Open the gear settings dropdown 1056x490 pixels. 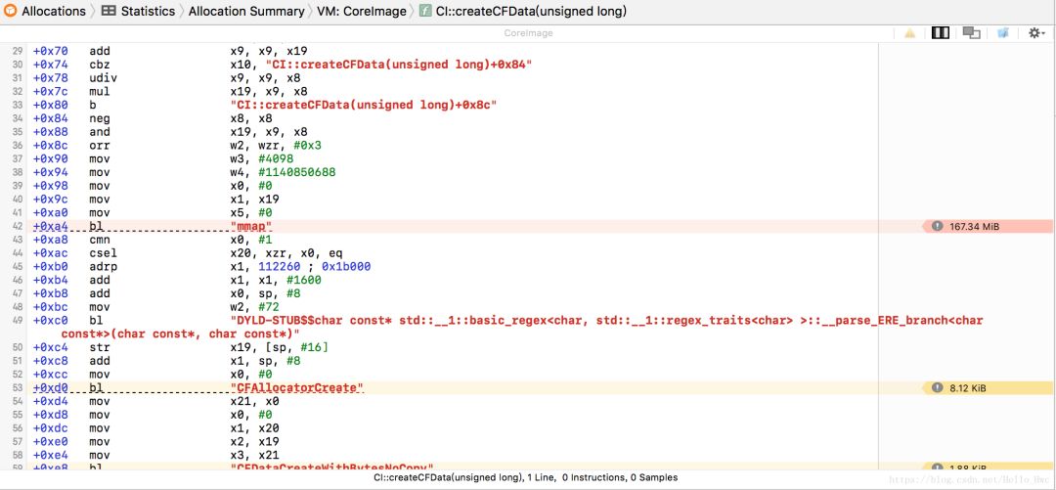1036,33
